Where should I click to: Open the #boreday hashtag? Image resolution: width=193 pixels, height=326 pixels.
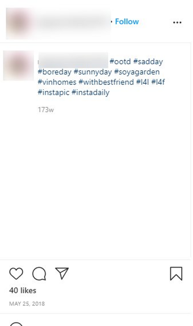pyautogui.click(x=54, y=72)
